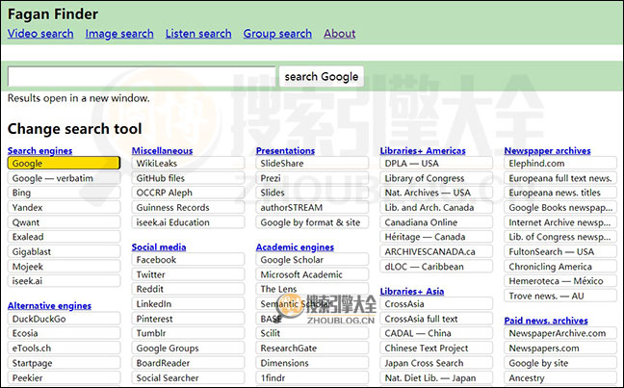Select Google — verbatim search tool

coord(64,178)
